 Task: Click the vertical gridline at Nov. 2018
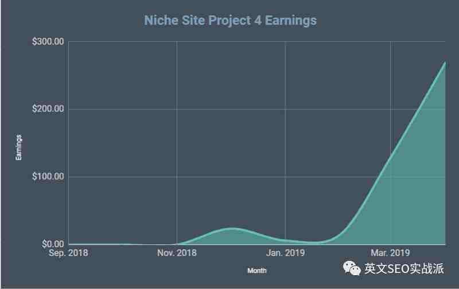click(x=177, y=140)
